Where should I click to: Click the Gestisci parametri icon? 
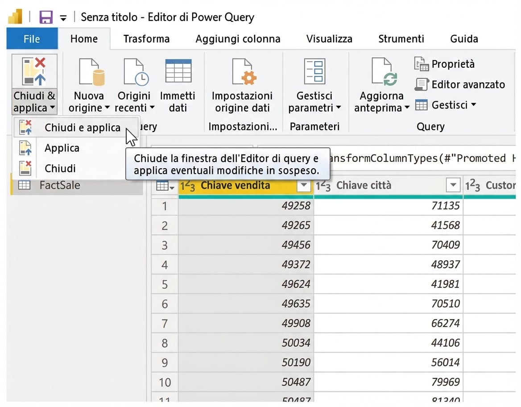(x=314, y=71)
